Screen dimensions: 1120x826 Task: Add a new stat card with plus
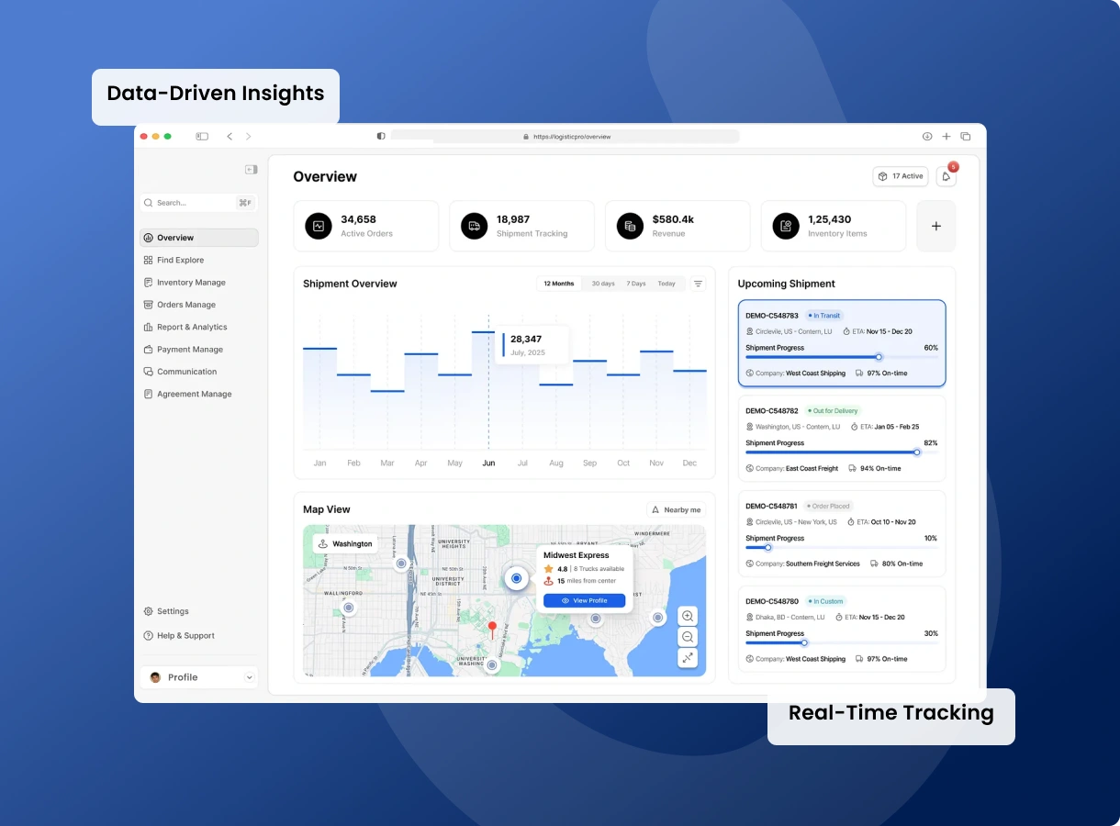(936, 226)
